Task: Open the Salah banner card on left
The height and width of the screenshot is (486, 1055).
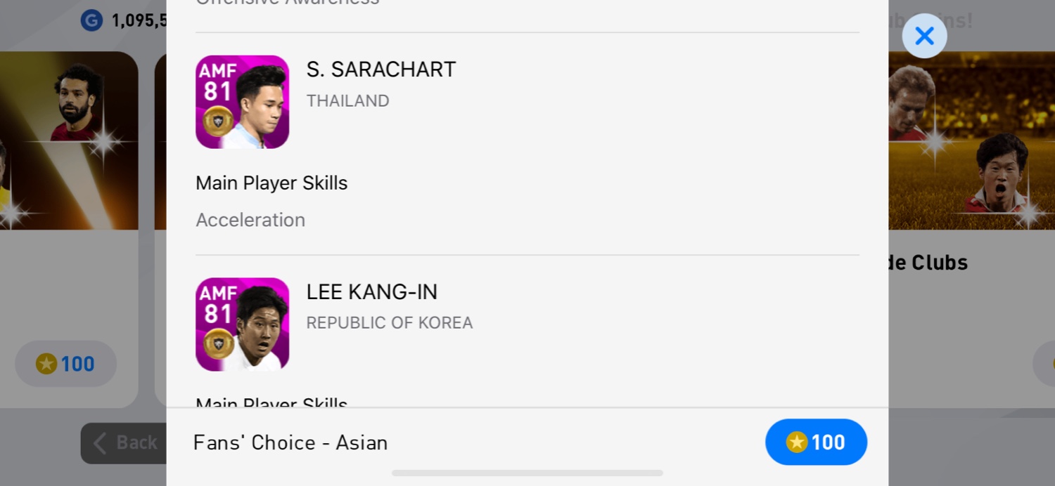Action: (x=69, y=140)
